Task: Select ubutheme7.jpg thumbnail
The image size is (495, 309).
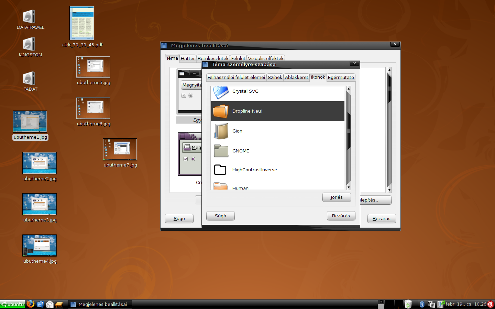Action: point(120,149)
